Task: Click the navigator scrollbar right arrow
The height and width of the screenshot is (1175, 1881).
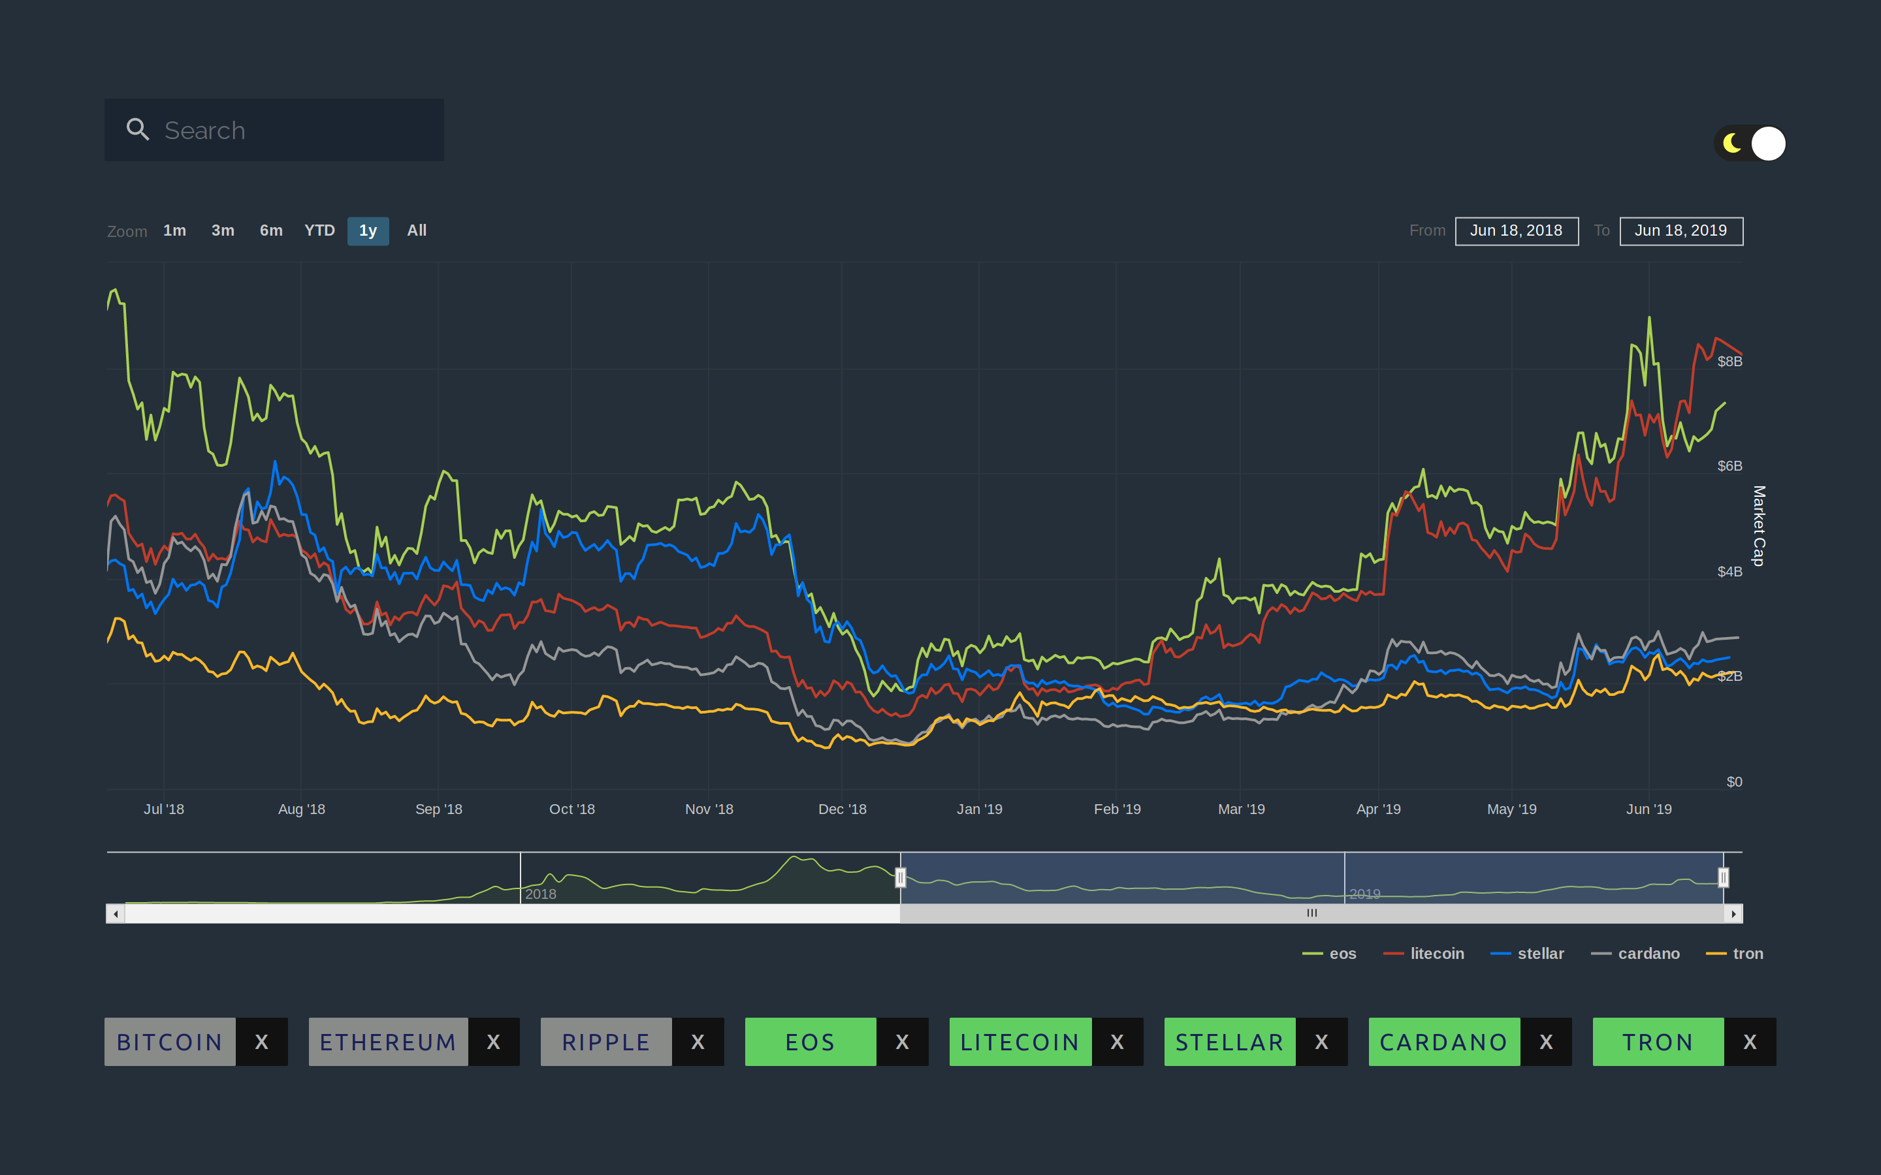Action: [x=1733, y=914]
